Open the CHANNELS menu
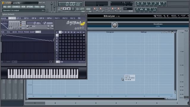 coord(16,7)
